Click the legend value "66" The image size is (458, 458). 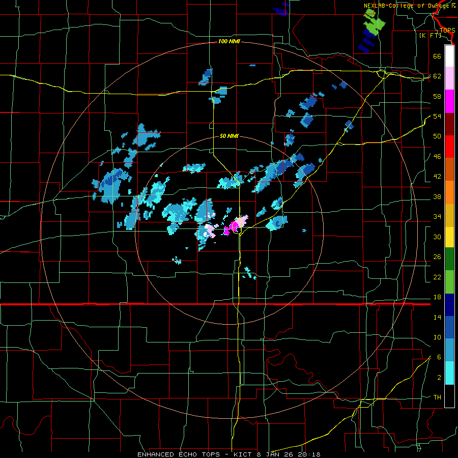coord(437,56)
